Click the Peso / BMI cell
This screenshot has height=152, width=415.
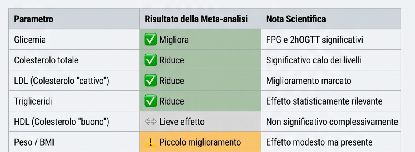pos(74,142)
